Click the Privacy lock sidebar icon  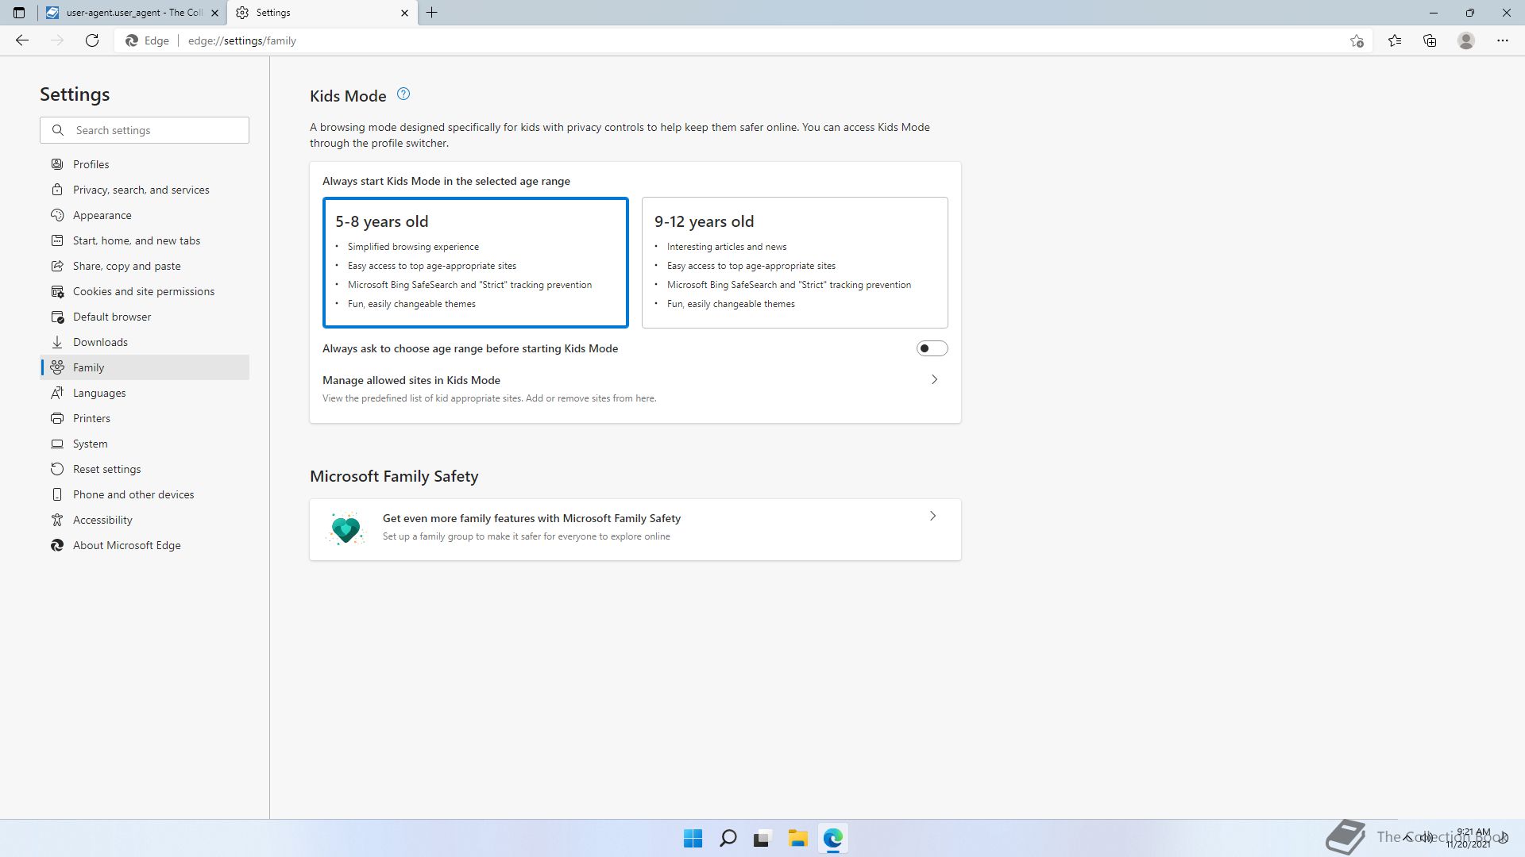coord(57,190)
